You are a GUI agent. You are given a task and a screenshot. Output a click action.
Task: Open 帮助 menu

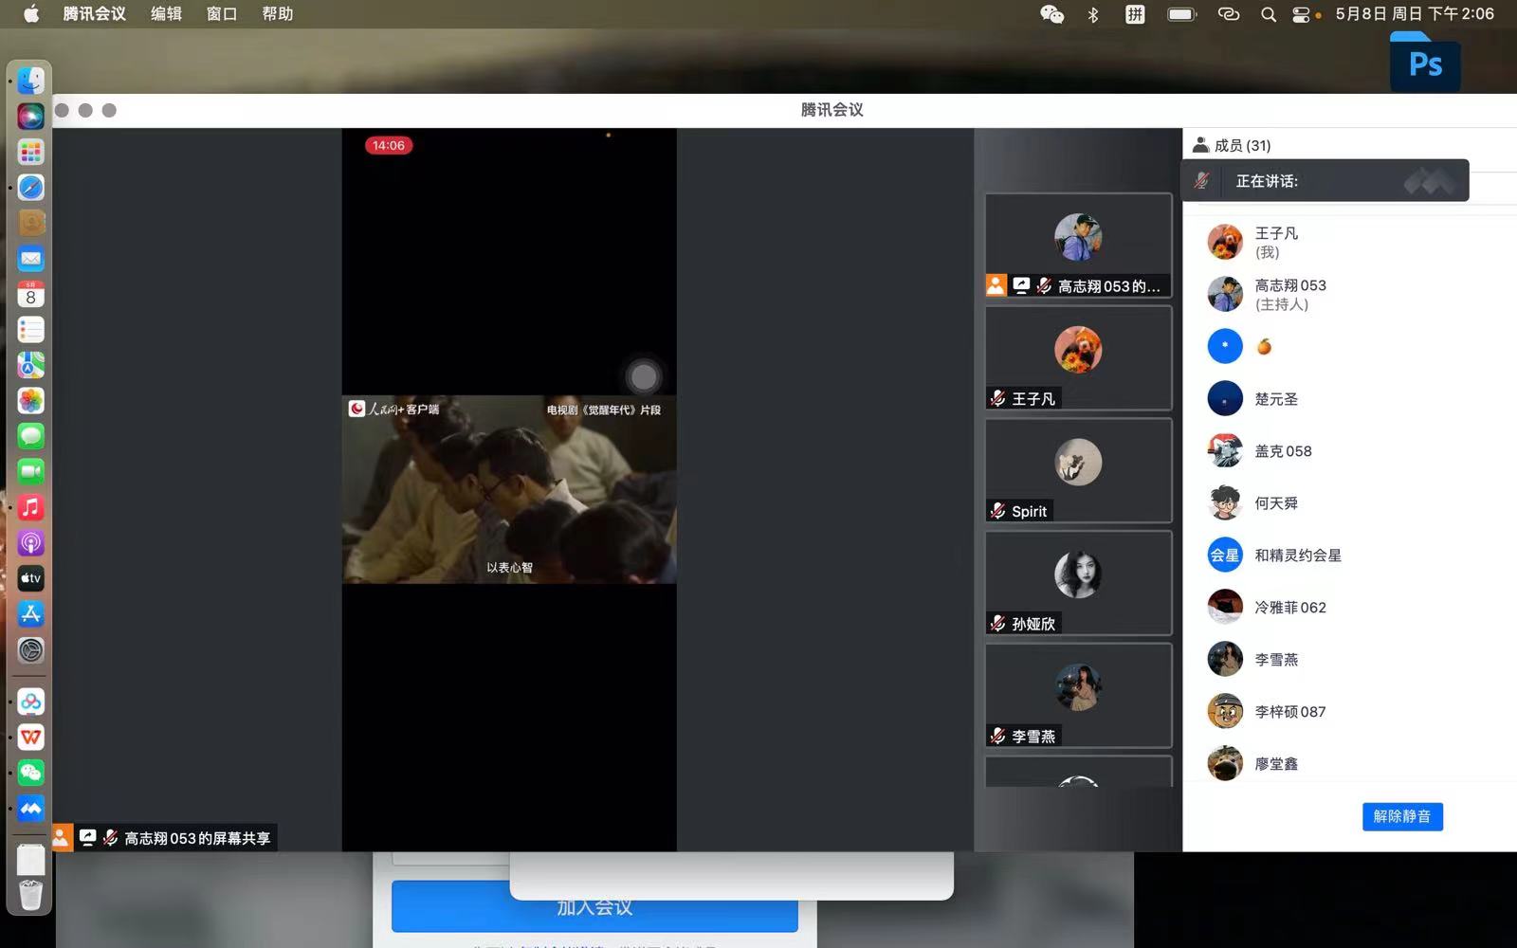(x=278, y=14)
